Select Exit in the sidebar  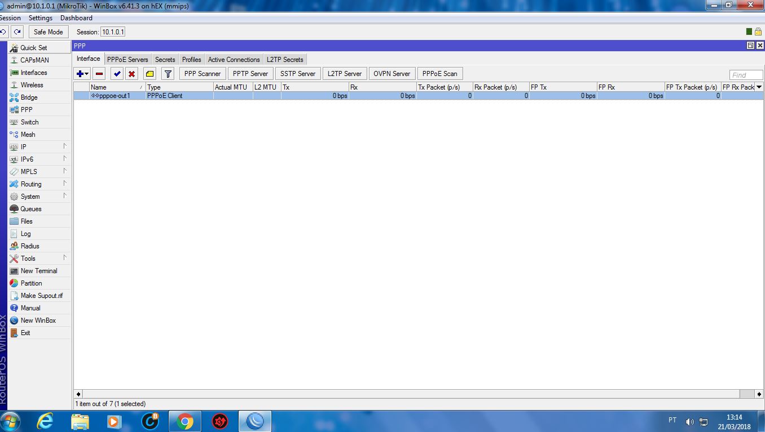(39, 333)
